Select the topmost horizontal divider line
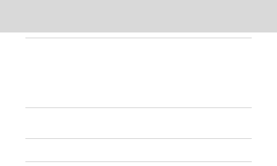 138,38
